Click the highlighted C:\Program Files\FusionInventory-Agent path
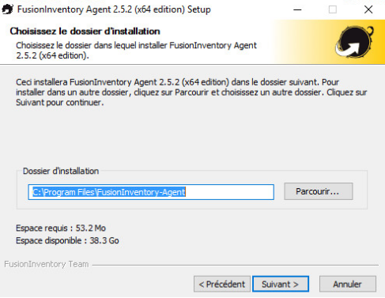385x298 pixels. [109, 192]
